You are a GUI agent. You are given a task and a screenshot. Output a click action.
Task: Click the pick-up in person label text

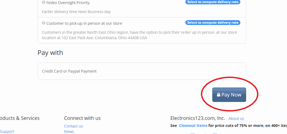pos(84,23)
